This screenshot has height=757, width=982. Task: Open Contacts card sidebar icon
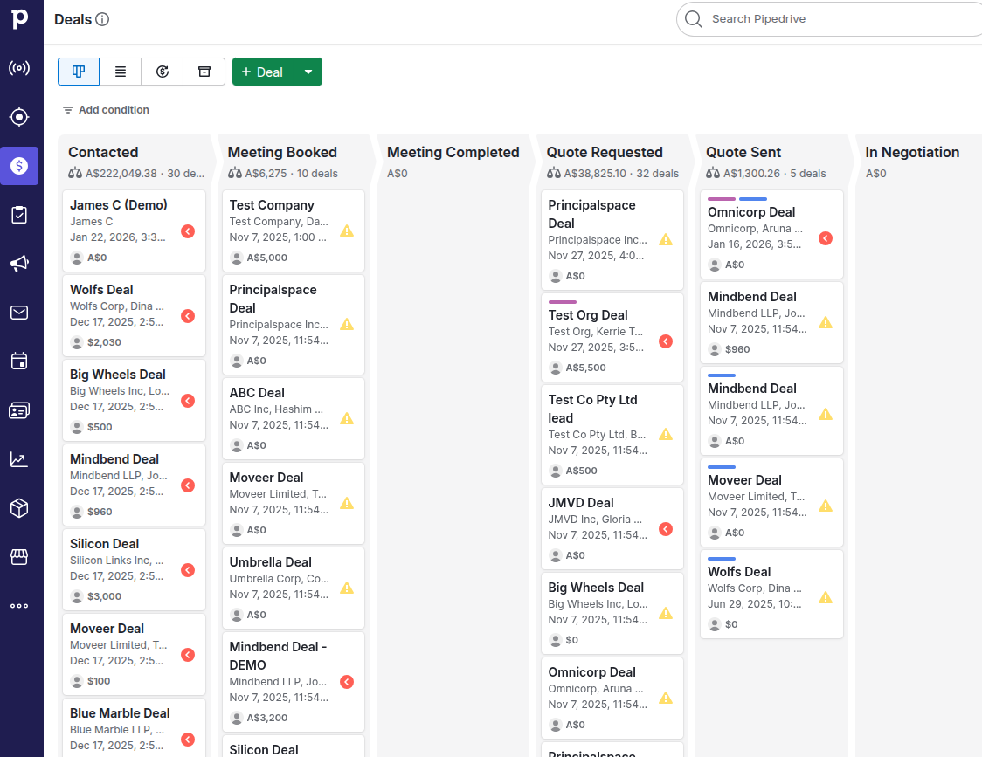point(19,410)
